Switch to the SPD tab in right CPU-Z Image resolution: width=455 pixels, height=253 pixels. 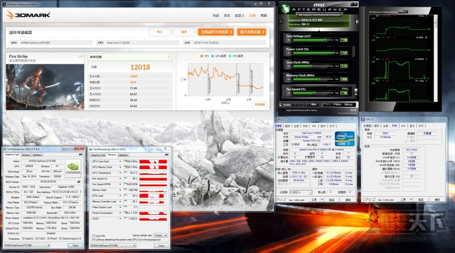(403, 126)
